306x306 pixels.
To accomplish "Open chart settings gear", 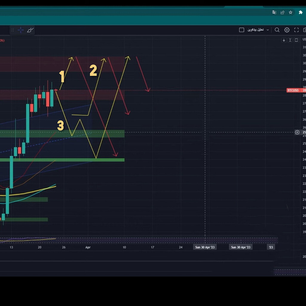I will [287, 30].
